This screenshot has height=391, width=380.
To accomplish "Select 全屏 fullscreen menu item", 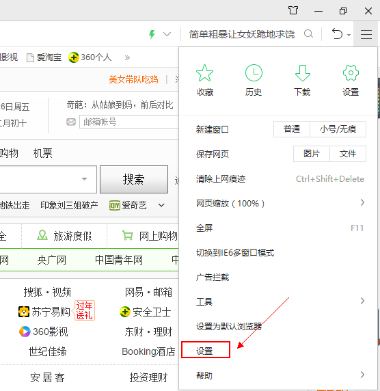I will [x=278, y=228].
